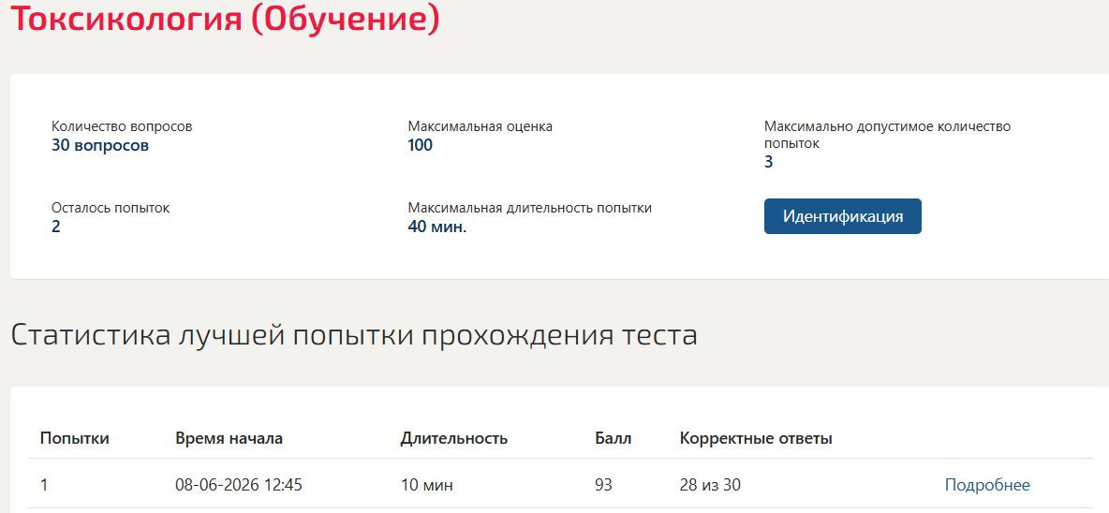Click the Время начала column header

[229, 438]
